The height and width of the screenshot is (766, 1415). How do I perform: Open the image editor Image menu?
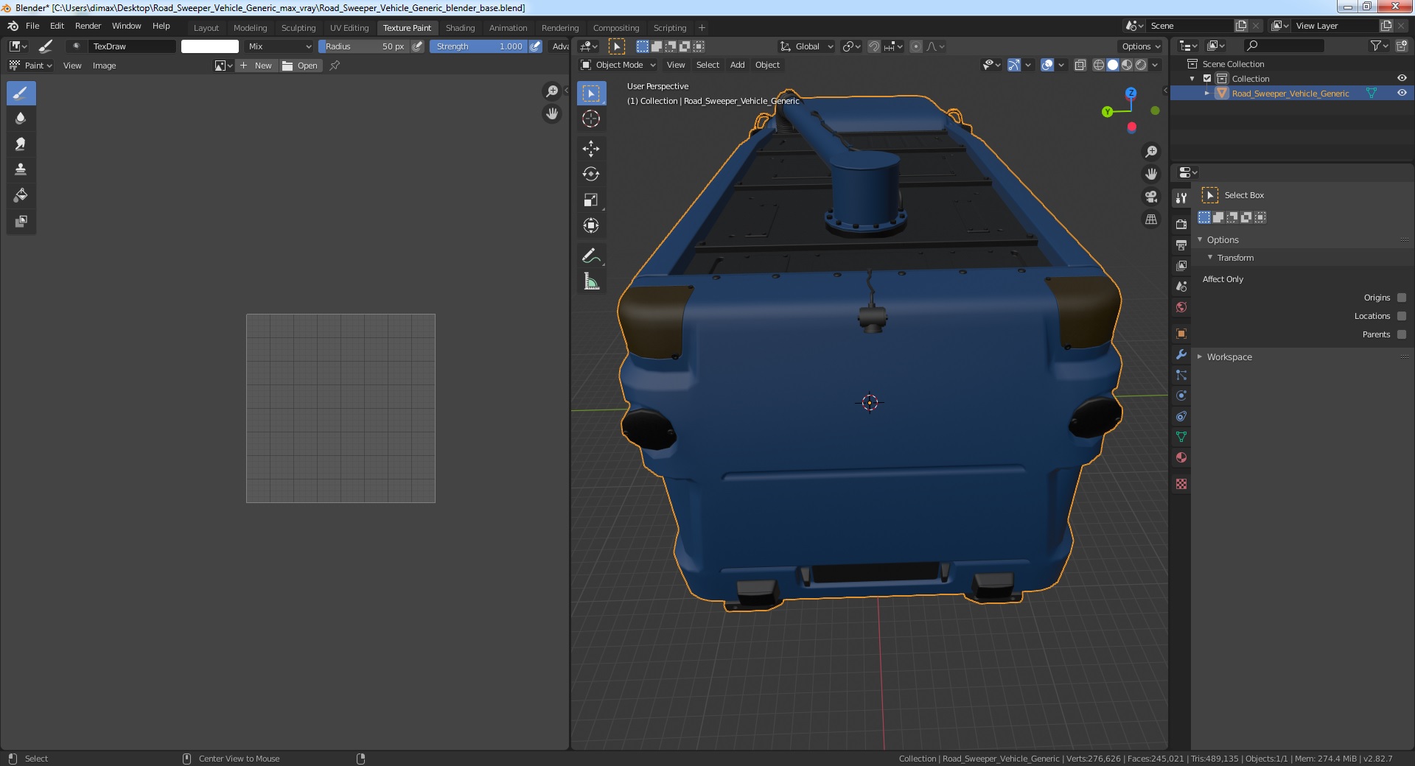pyautogui.click(x=104, y=66)
